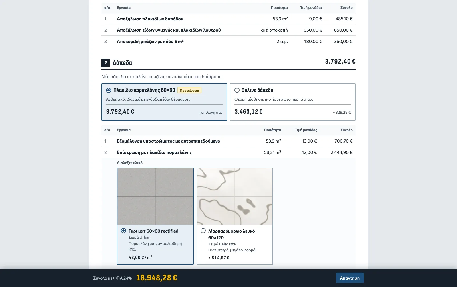Click row Αποκομιδή μπάζων με κάδο 6 m³
Screen dimensions: 457x287
pyautogui.click(x=228, y=41)
